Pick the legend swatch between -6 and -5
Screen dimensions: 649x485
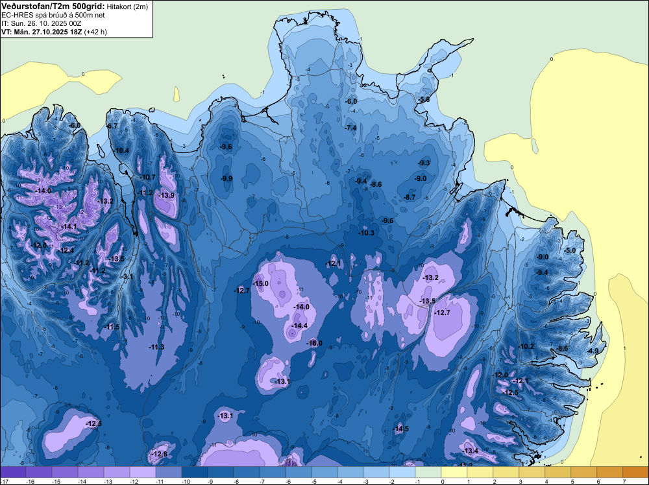pos(299,472)
